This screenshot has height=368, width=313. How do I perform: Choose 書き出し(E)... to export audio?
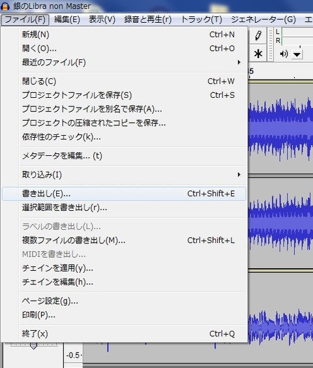[x=124, y=194]
